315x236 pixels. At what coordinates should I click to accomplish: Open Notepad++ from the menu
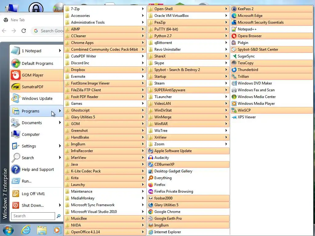272,29
